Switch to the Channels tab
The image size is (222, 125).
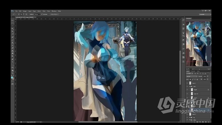pyautogui.click(x=193, y=71)
